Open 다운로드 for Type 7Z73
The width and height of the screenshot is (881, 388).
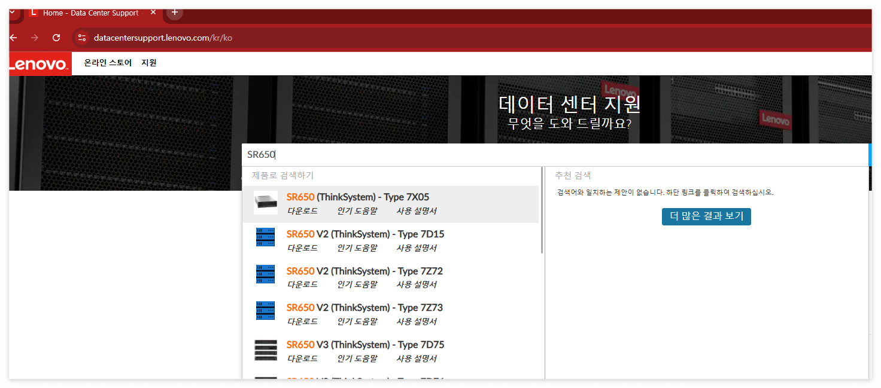tap(302, 322)
